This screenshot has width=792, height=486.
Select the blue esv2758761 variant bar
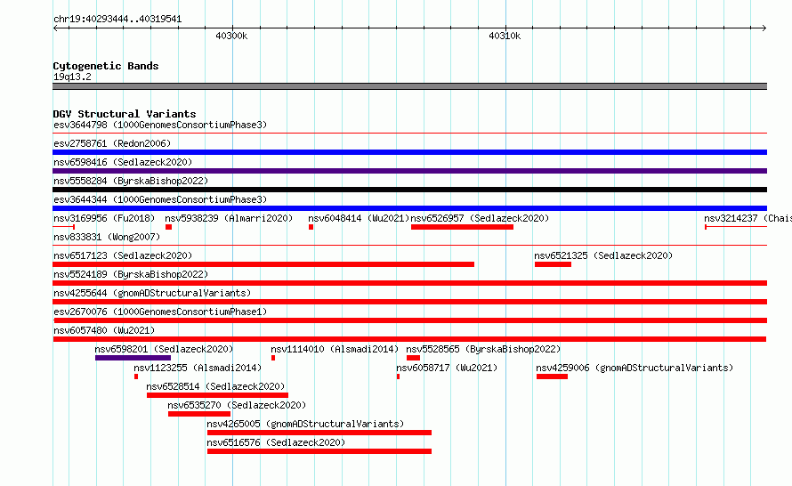(409, 152)
